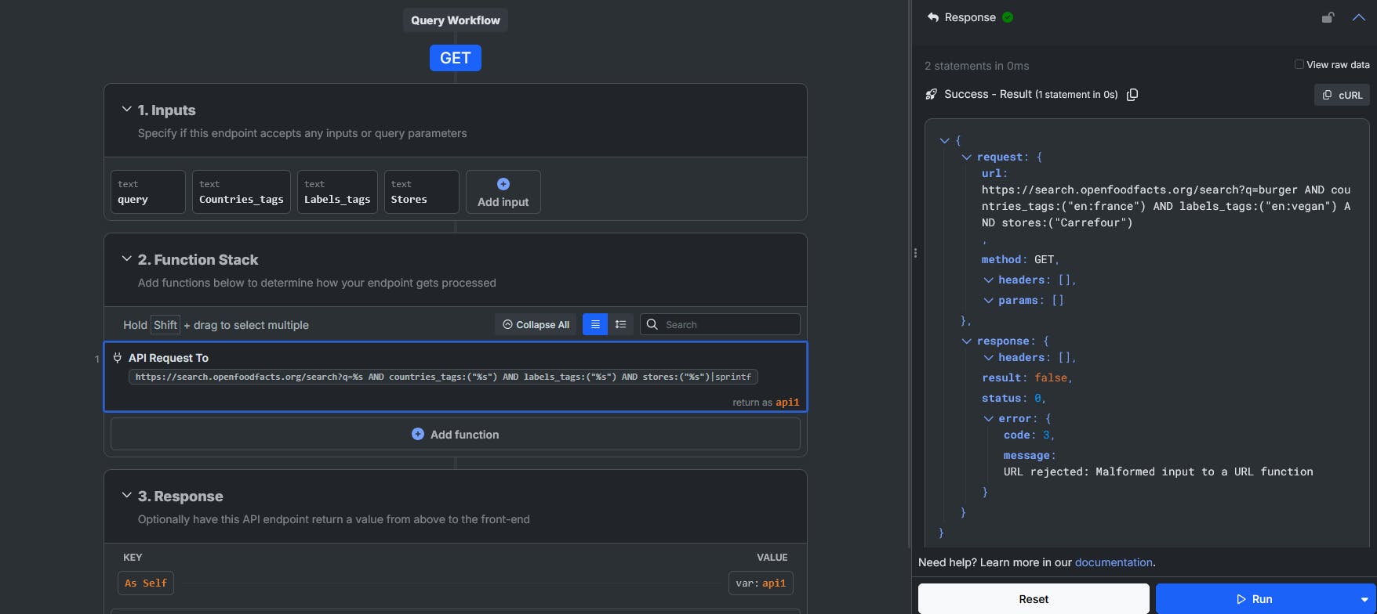Switch to detailed list view icon
This screenshot has width=1377, height=614.
pyautogui.click(x=620, y=324)
